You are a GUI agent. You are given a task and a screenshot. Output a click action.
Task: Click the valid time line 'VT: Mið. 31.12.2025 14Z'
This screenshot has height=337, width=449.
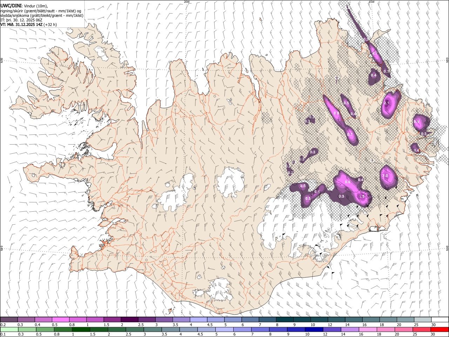(21, 25)
